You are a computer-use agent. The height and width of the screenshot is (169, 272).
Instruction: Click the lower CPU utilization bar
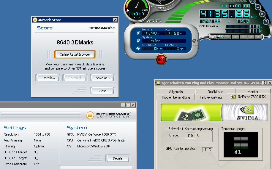coord(237,31)
